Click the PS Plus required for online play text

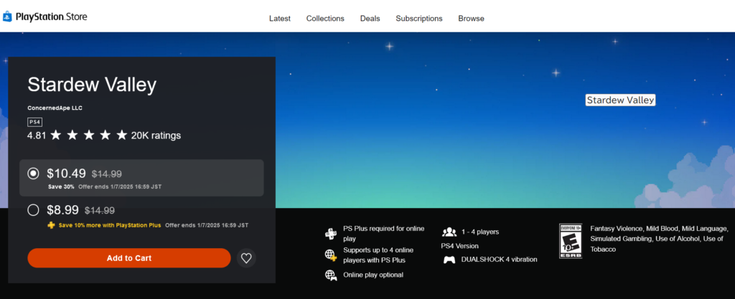click(384, 234)
